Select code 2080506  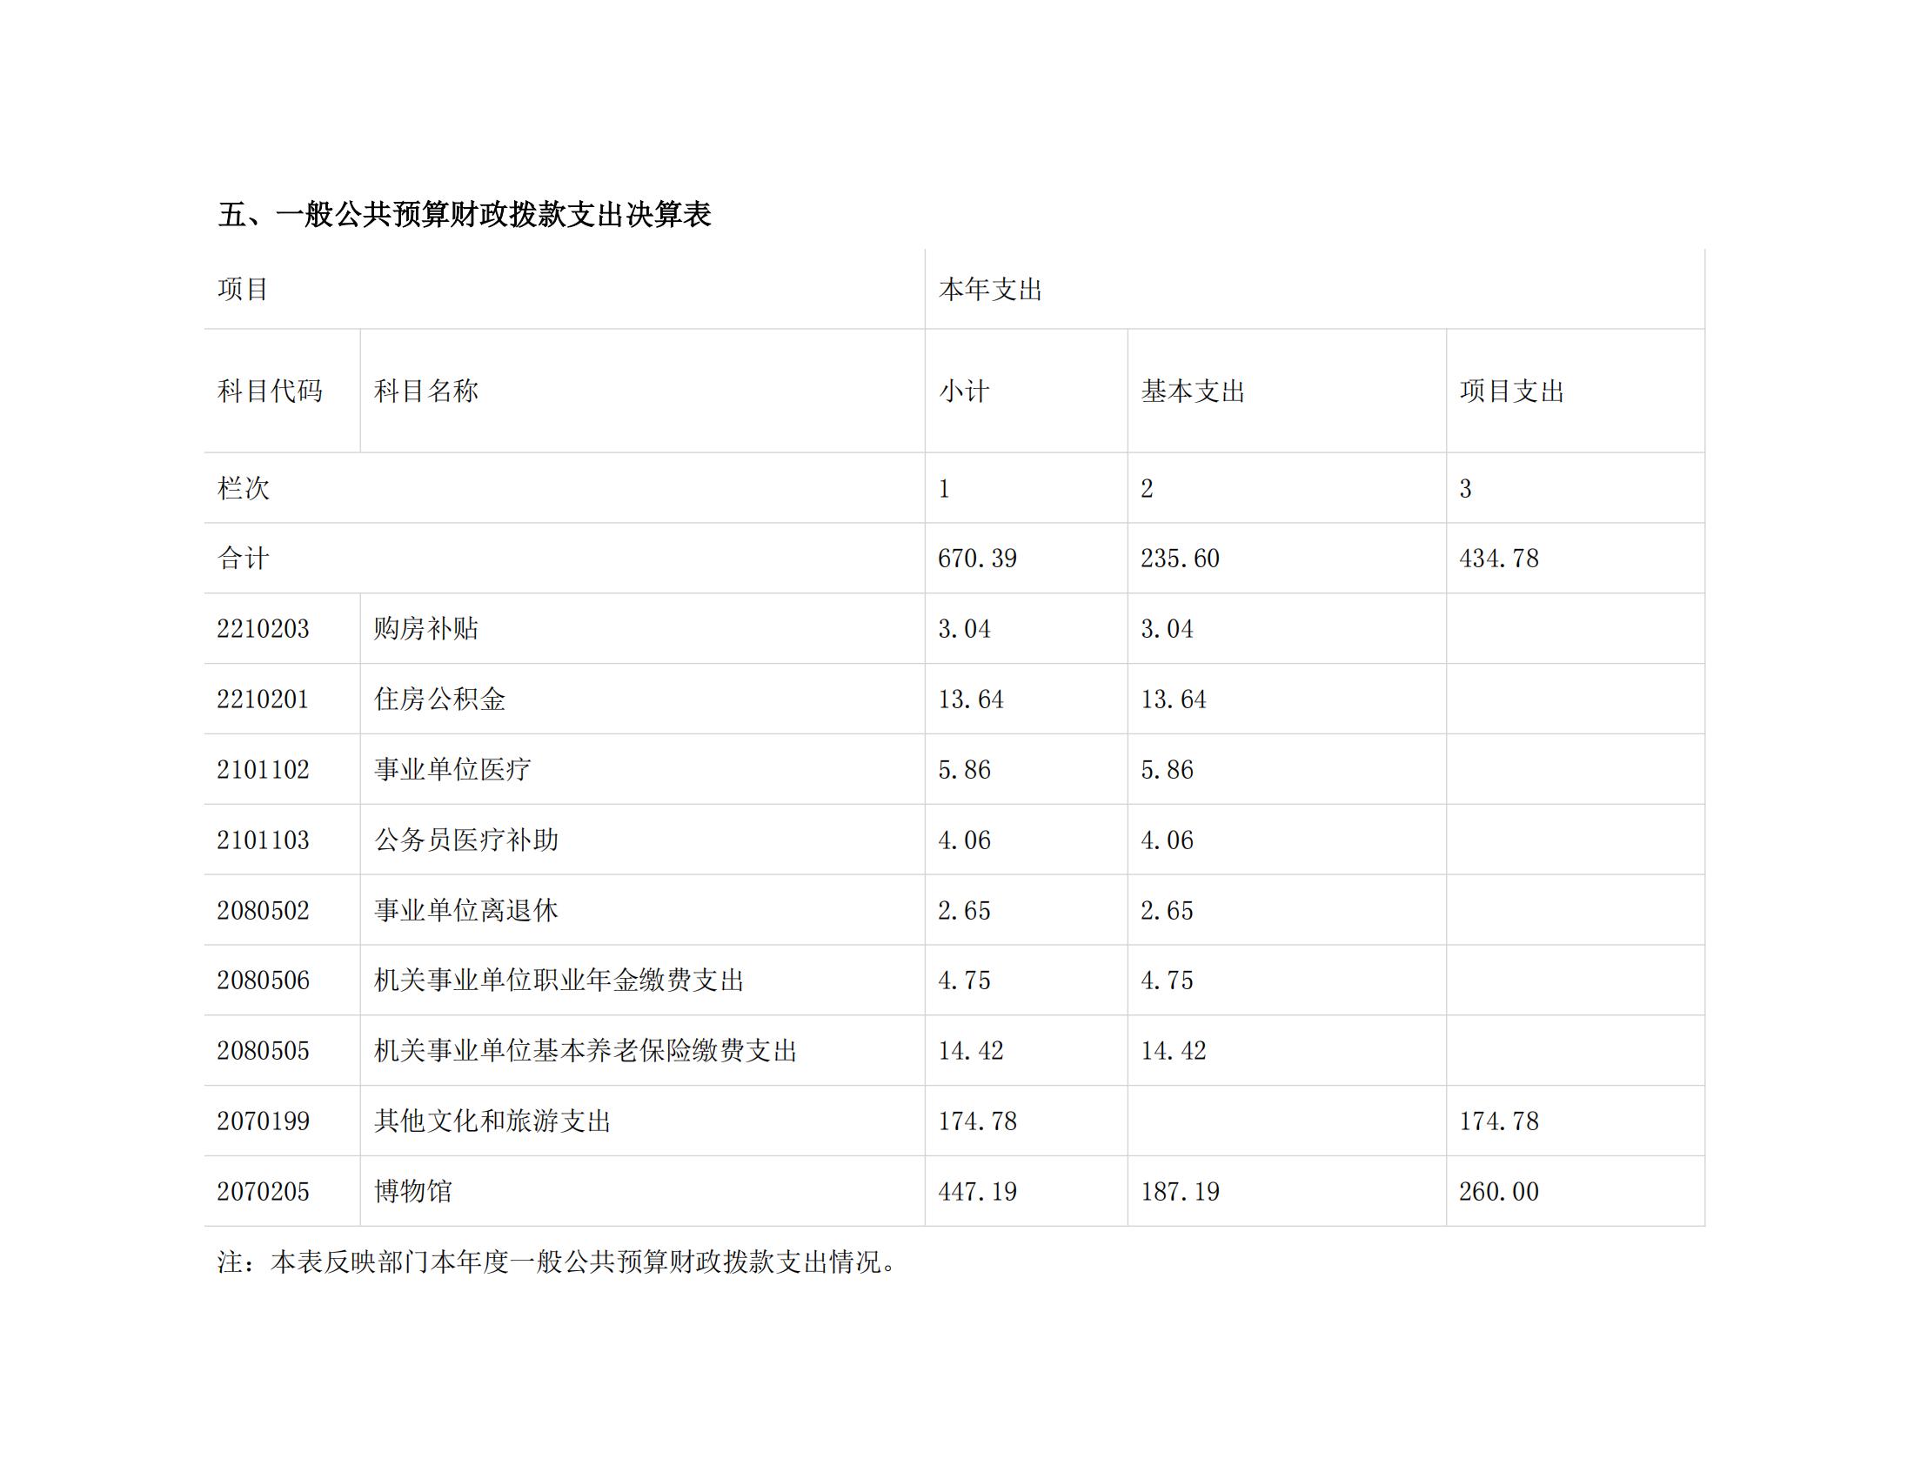click(263, 980)
